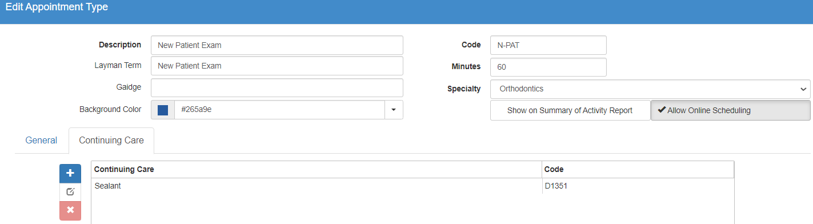Focus the empty Gaidge field
Viewport: 813px width, 224px height.
(277, 87)
